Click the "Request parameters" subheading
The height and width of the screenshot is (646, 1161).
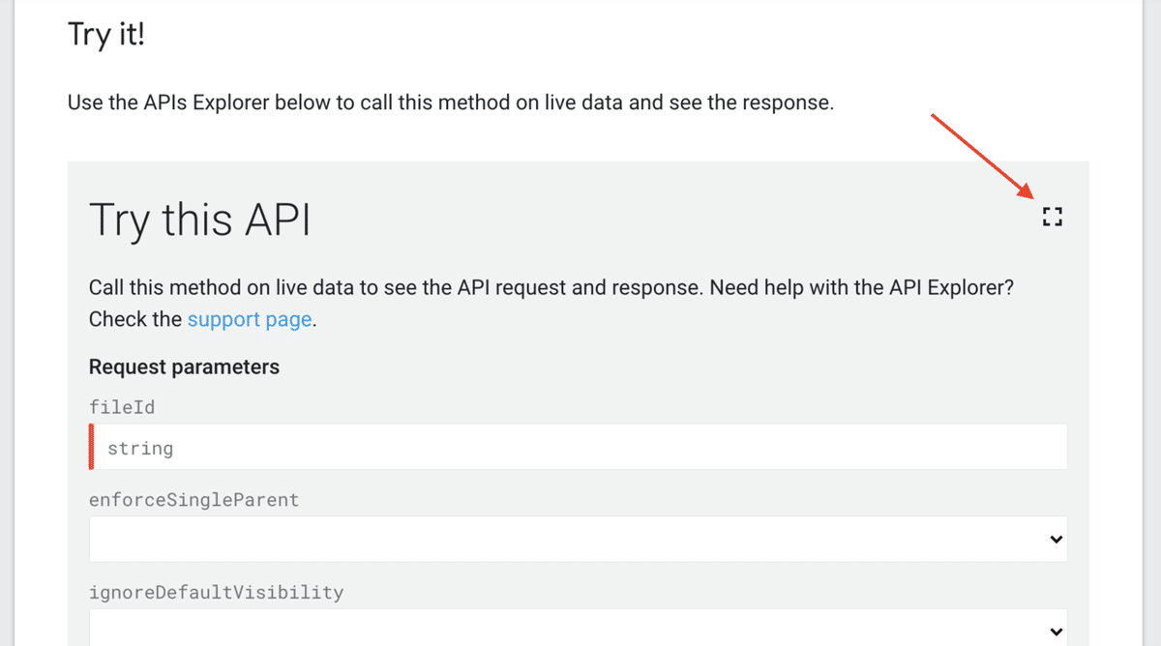pos(184,367)
